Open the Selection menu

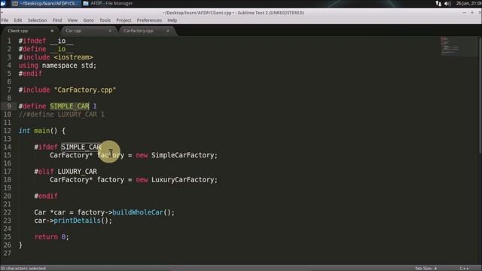37,20
